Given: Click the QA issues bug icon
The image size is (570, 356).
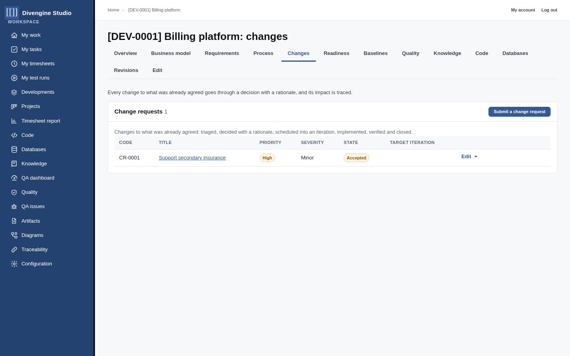Looking at the screenshot, I should click(x=14, y=206).
